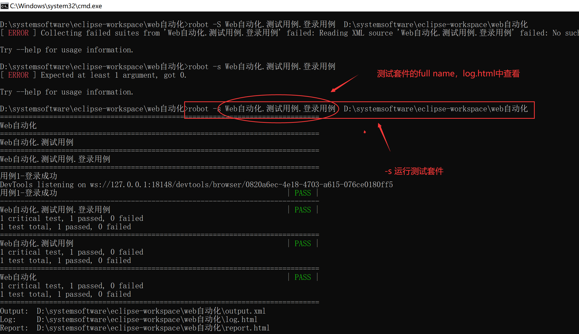Click the boxed directory path argument after suite name
579x334 pixels.
(x=435, y=109)
